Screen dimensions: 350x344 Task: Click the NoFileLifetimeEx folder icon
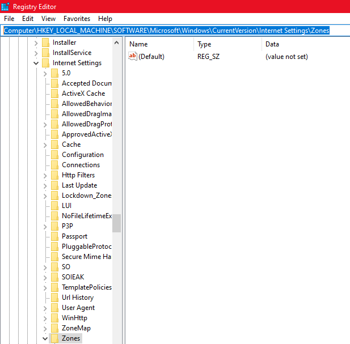click(x=54, y=216)
